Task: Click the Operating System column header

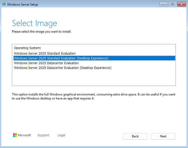Action: pyautogui.click(x=27, y=48)
